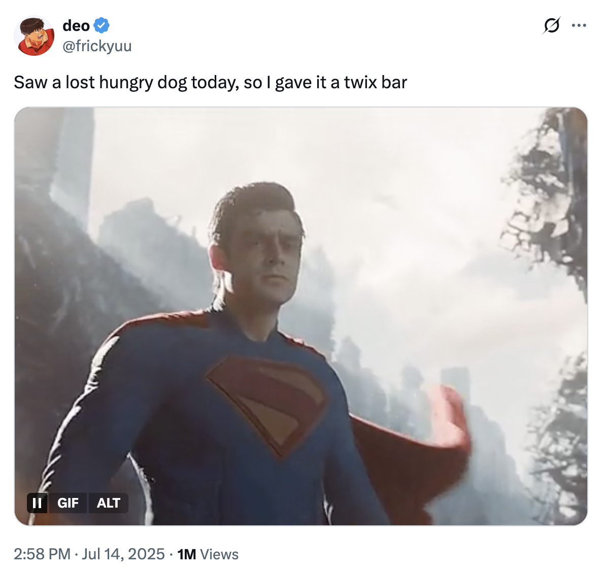Click the words "twix bar" in the tweet

point(376,82)
